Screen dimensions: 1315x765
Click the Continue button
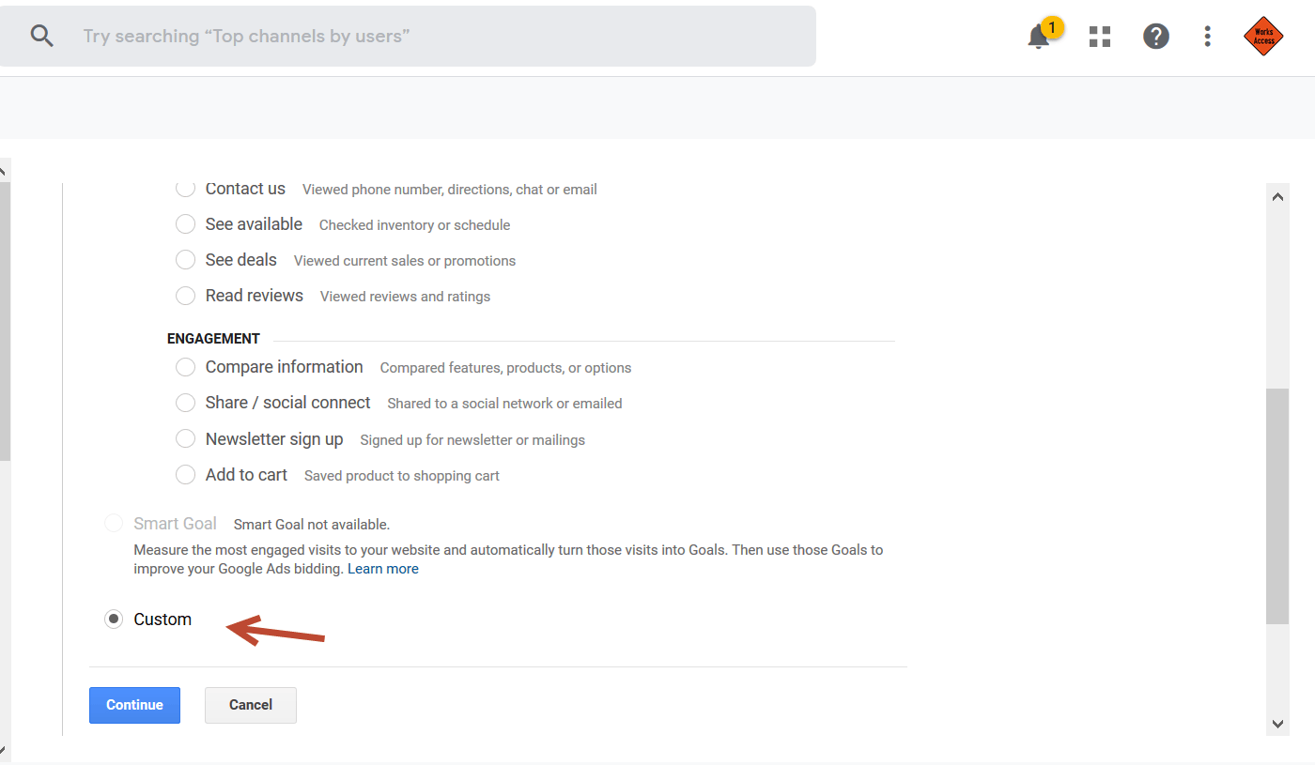click(134, 705)
